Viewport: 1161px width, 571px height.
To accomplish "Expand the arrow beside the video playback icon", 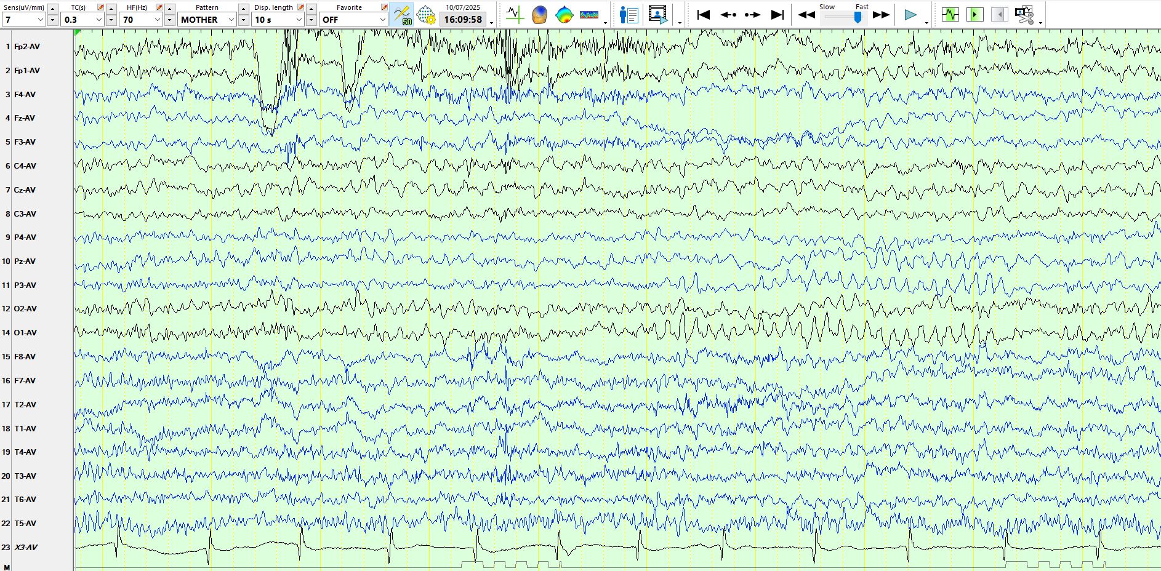I will [680, 23].
